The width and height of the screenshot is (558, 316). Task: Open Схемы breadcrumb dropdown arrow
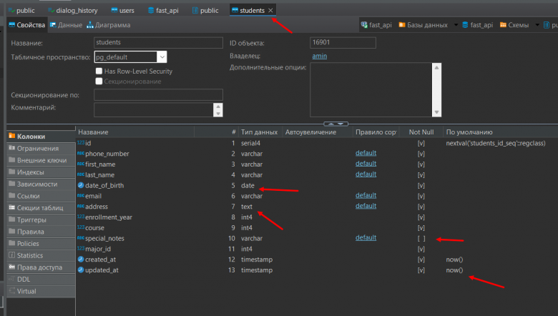click(x=537, y=25)
